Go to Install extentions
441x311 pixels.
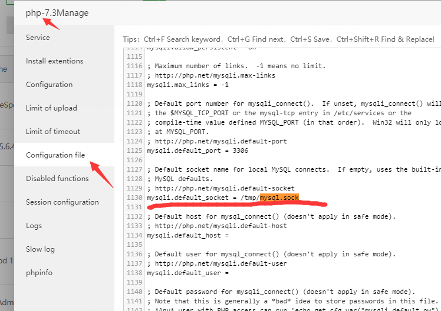pos(54,61)
